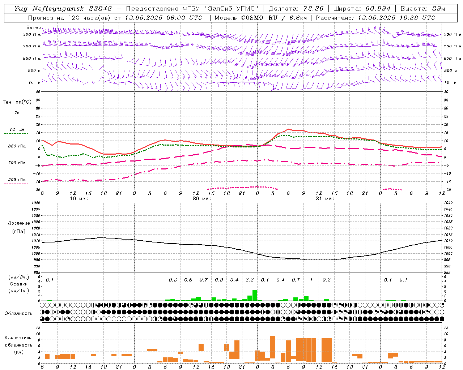
Task: Click the tallest green precipitation bar near midnight
Action: click(x=255, y=295)
